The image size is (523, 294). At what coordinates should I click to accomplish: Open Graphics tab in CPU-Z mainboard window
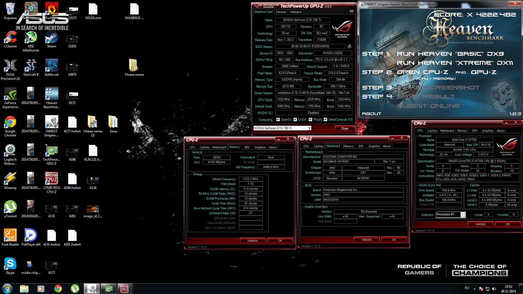tap(374, 146)
